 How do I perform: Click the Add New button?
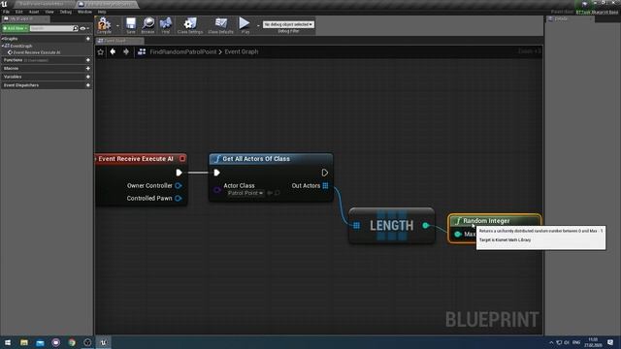(16, 28)
